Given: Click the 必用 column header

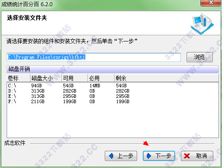Looking at the screenshot, I should (x=101, y=78).
